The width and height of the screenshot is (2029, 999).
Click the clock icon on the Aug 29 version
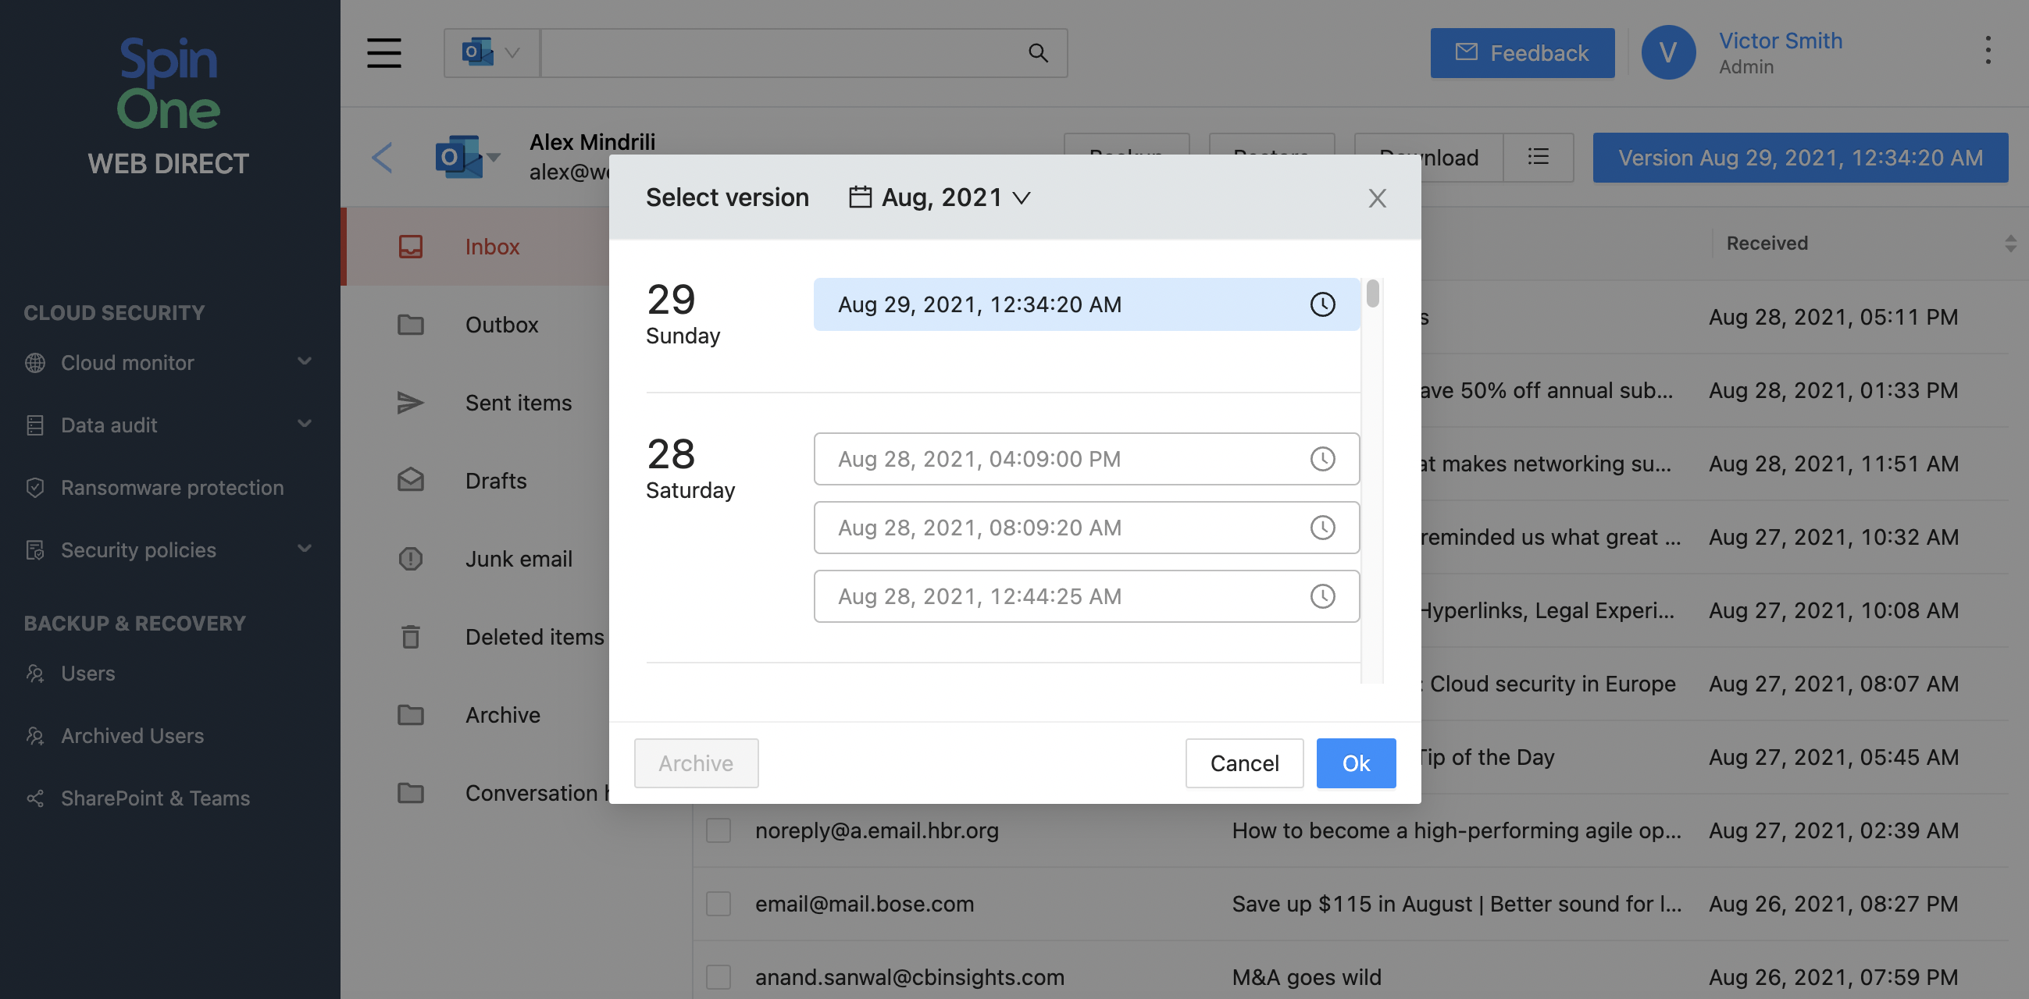click(x=1322, y=304)
